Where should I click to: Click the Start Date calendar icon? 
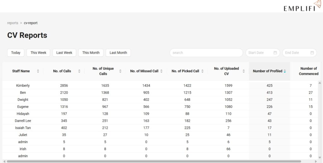(x=275, y=53)
